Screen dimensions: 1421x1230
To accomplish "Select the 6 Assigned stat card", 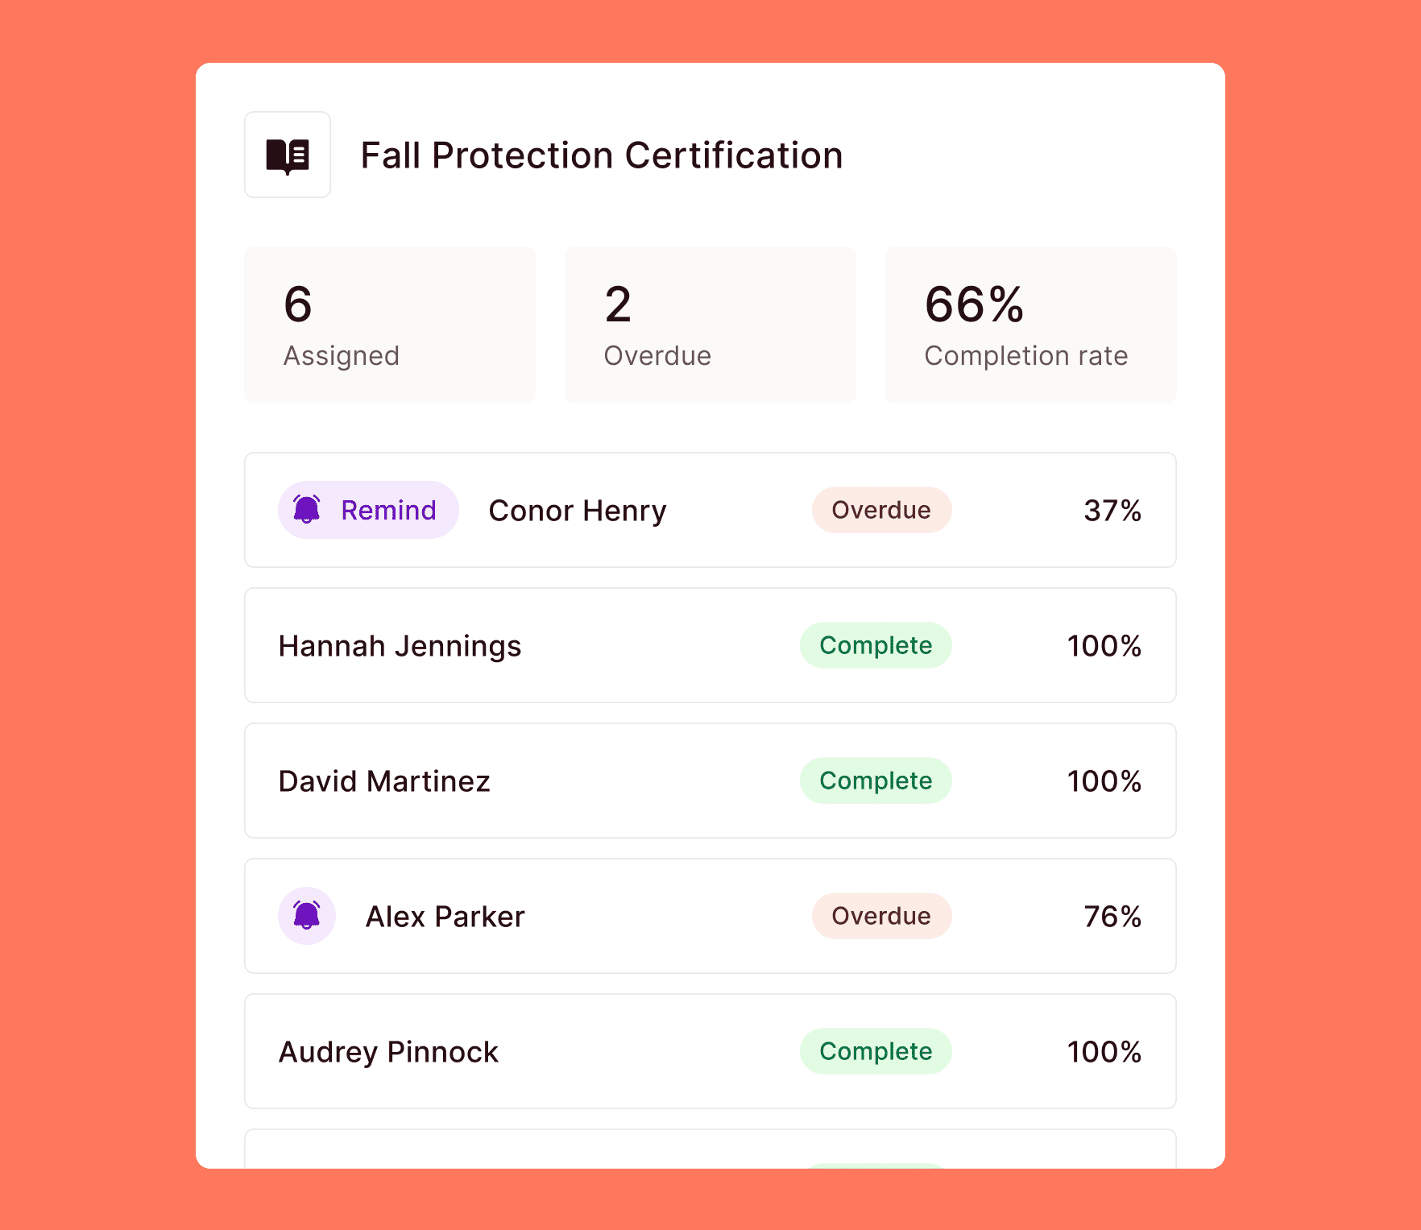I will tap(390, 325).
